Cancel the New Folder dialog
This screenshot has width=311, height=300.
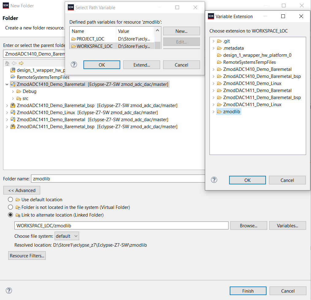[x=288, y=291]
